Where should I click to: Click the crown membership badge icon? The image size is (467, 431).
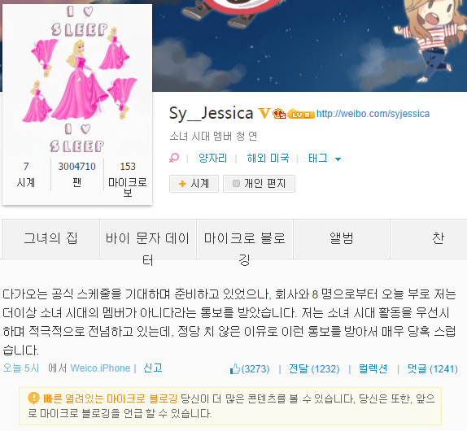point(279,114)
